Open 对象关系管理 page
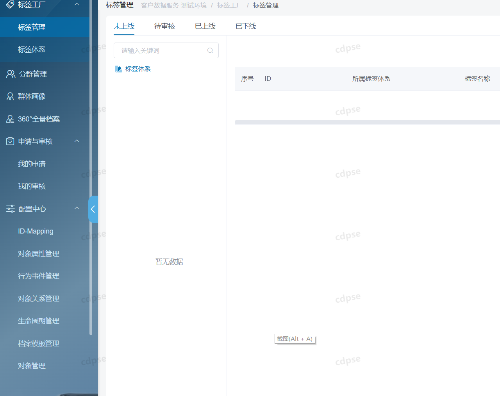500x396 pixels. 39,299
